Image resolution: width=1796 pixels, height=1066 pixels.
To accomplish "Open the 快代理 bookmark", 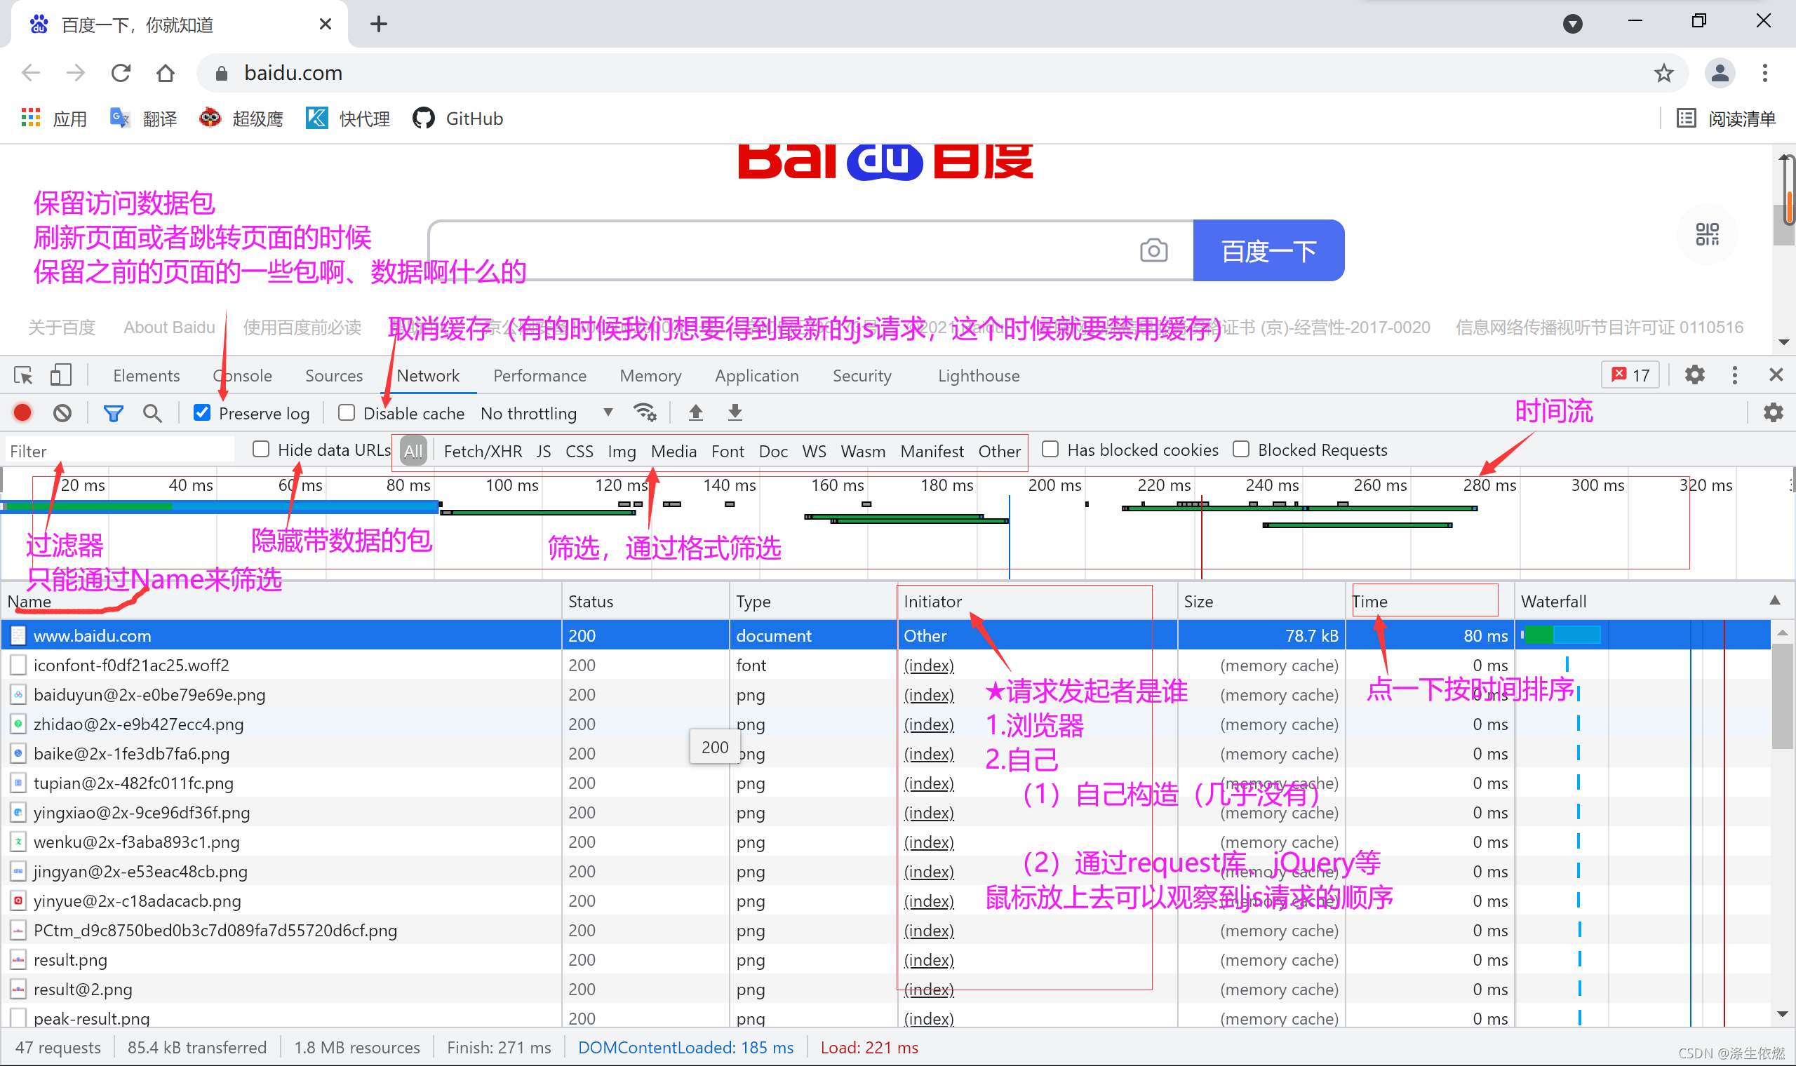I will 349,119.
